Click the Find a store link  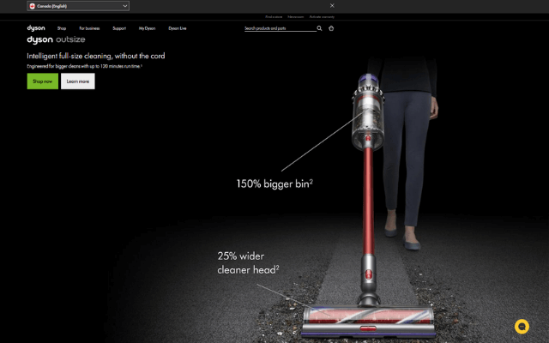coord(274,17)
